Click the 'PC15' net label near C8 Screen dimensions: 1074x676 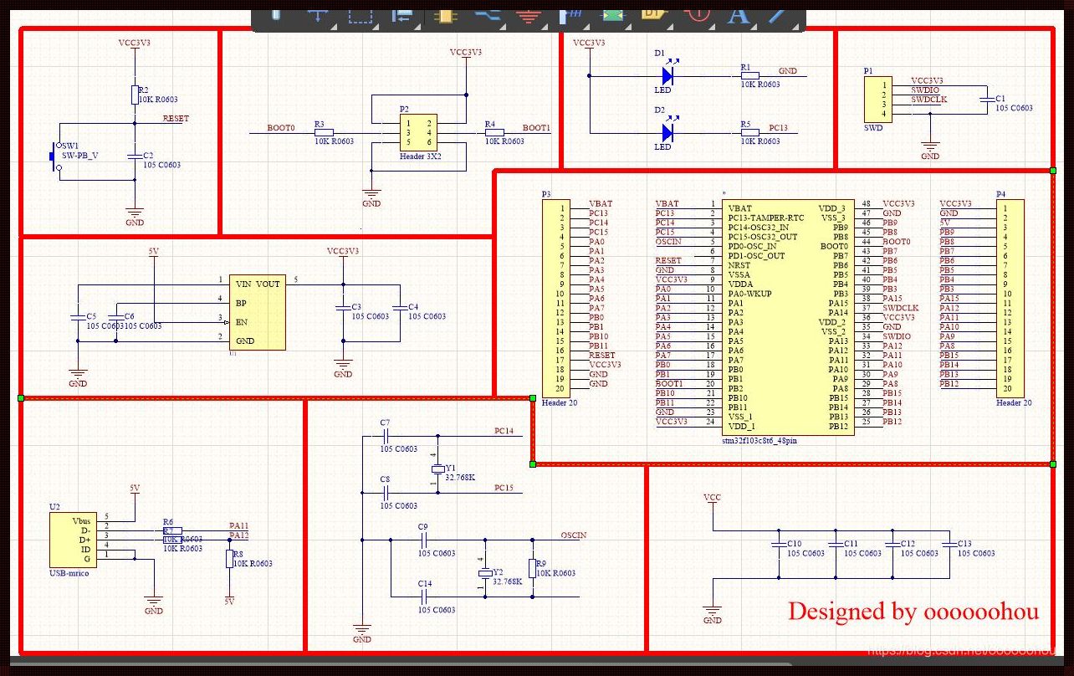click(x=504, y=487)
